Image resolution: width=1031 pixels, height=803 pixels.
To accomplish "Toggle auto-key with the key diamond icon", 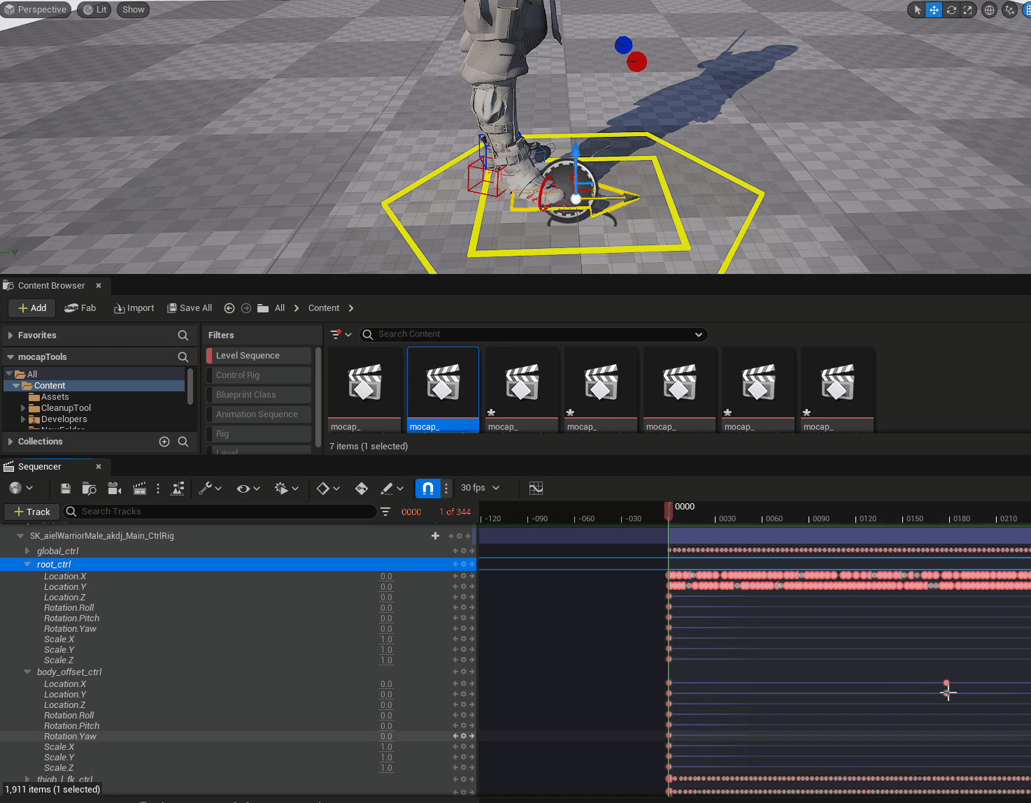I will pyautogui.click(x=362, y=489).
